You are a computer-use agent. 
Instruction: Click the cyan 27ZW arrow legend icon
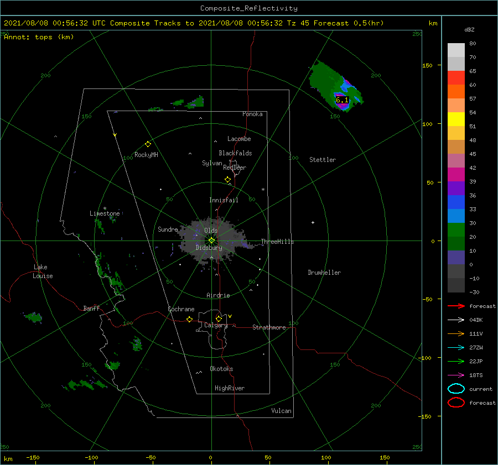point(456,348)
